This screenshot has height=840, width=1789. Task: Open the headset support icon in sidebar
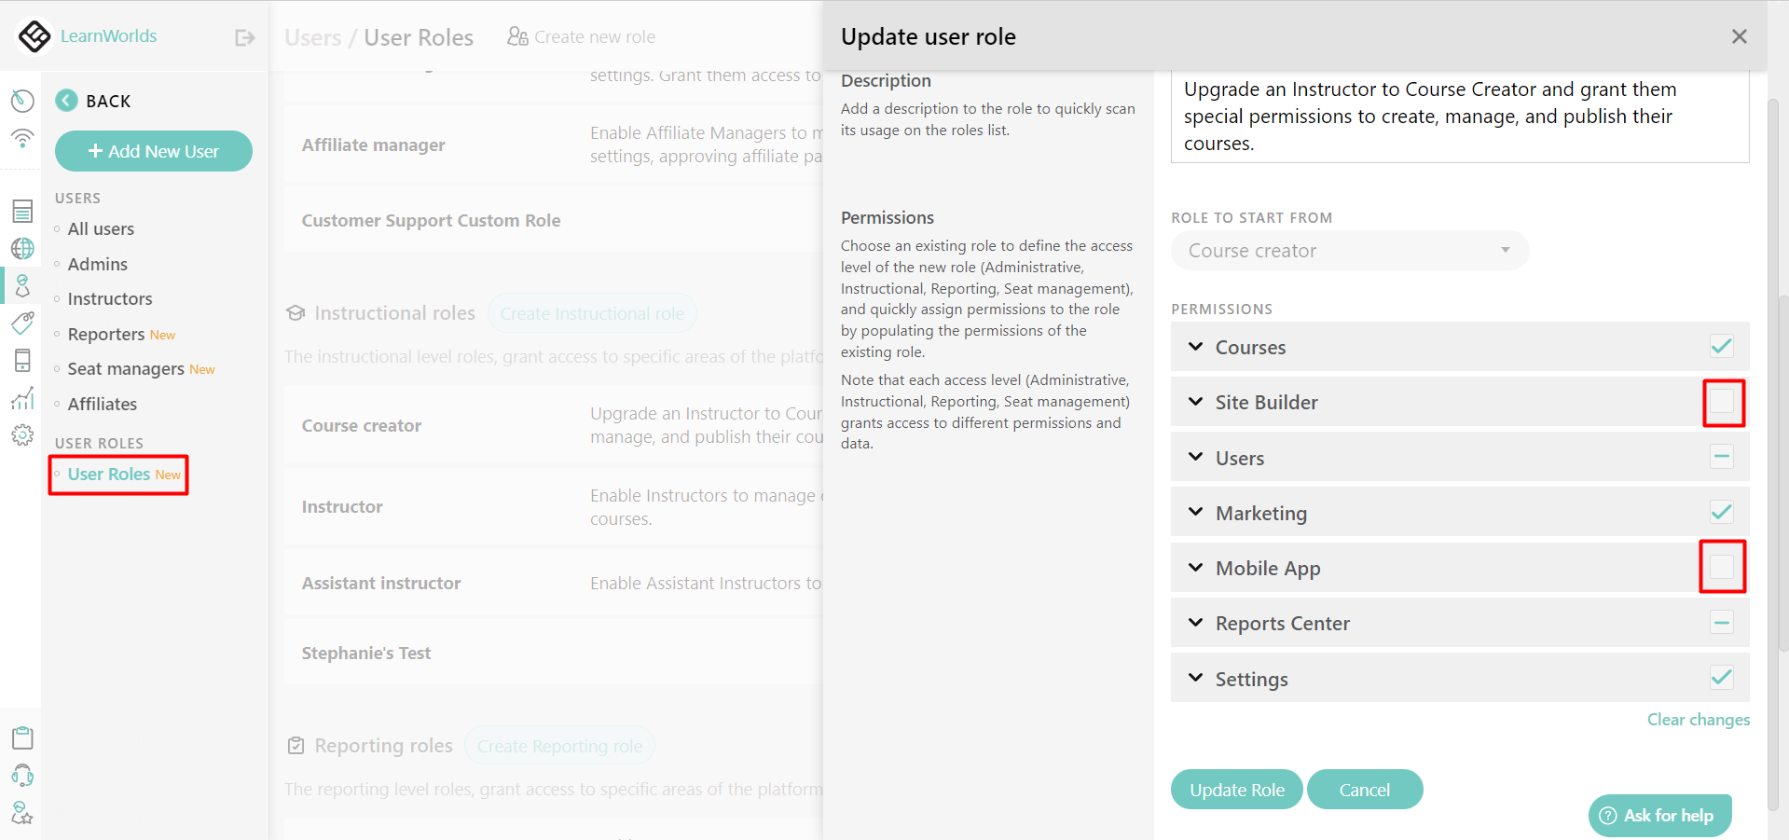[22, 775]
